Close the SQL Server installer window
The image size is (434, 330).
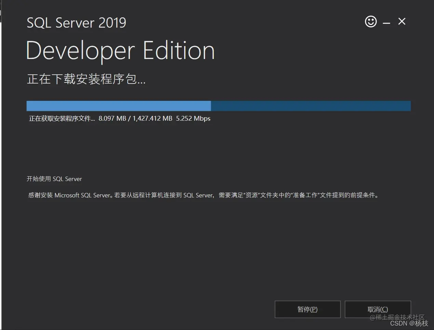pyautogui.click(x=402, y=21)
